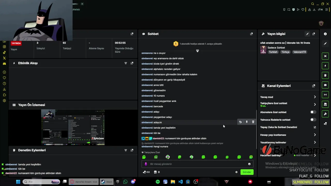Open new browser tab with plus button
This screenshot has height=186, width=331.
(82, 4)
